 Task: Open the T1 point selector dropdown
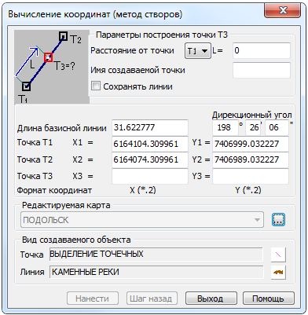tap(198, 50)
